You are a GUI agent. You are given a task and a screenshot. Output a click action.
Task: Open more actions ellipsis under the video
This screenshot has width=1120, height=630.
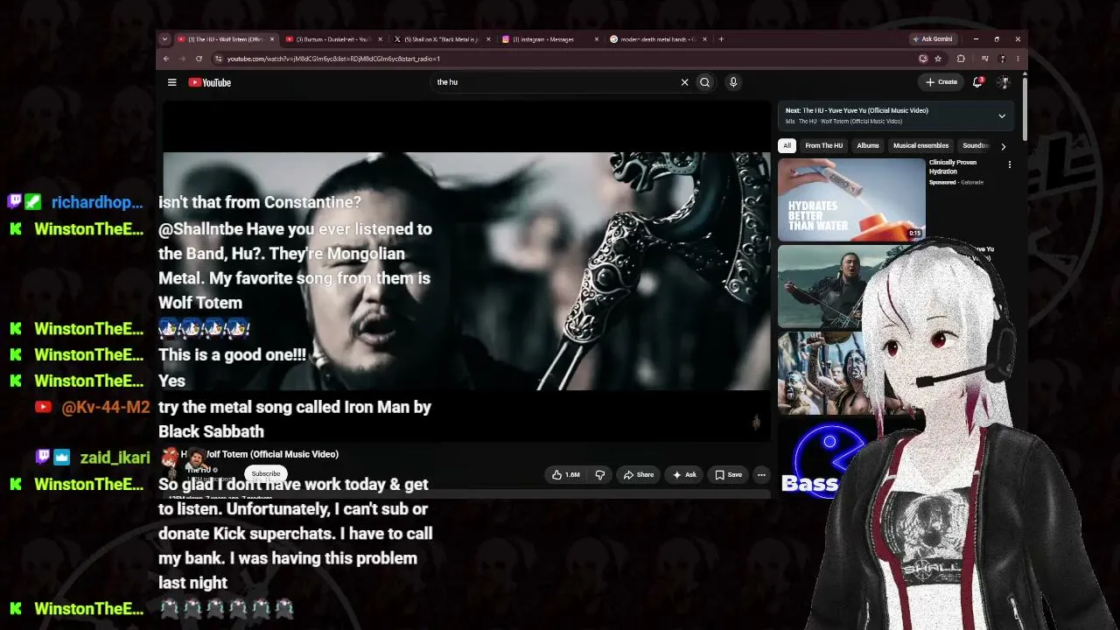point(761,475)
